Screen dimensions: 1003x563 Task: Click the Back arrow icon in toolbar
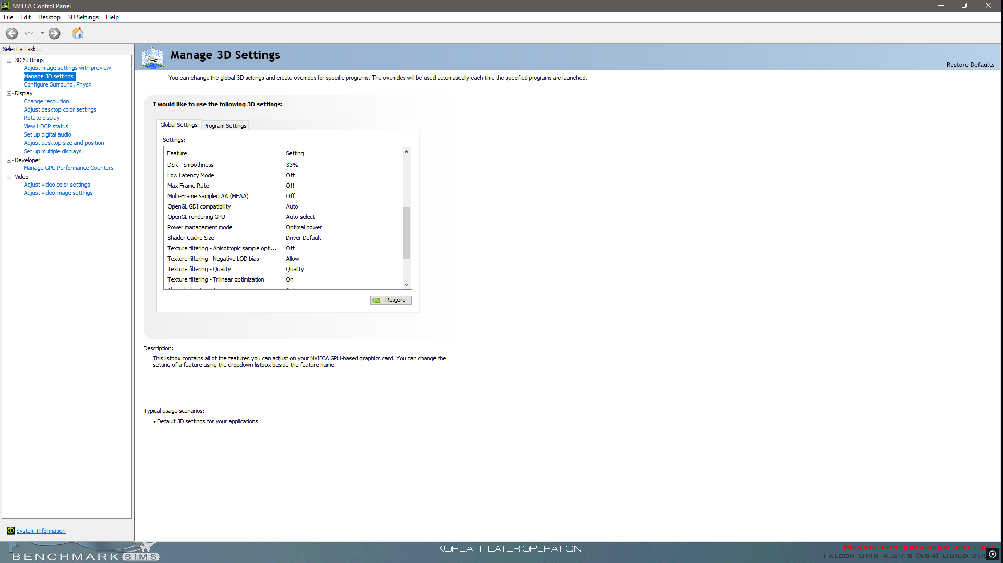[x=12, y=33]
